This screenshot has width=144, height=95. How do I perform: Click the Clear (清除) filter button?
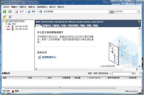coord(133,73)
